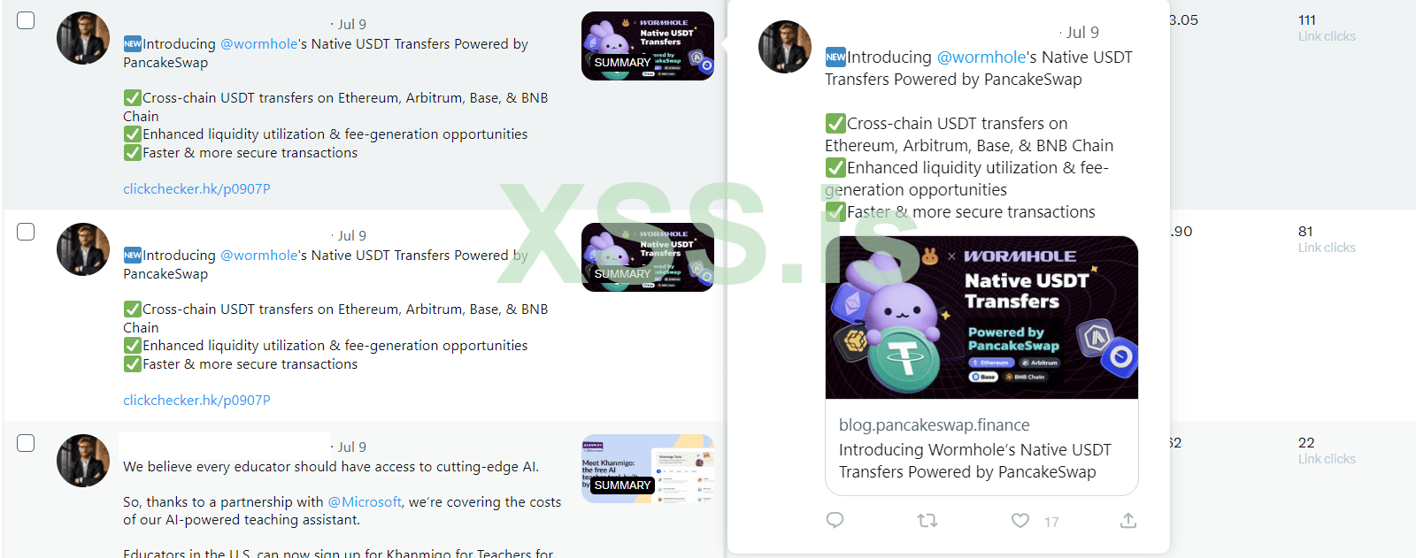Like the previewed tweet with heart icon
This screenshot has width=1416, height=558.
(x=1020, y=521)
